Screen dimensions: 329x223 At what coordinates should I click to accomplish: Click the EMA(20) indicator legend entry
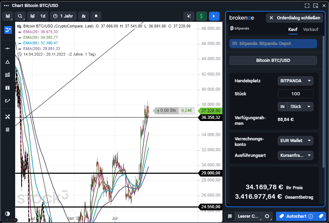pos(38,32)
